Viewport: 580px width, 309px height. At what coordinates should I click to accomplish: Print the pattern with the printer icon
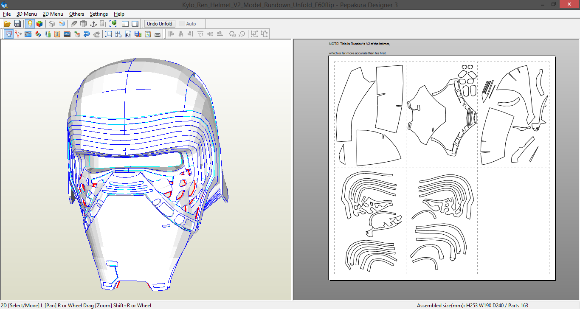(158, 34)
